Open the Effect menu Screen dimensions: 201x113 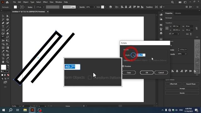click(45, 2)
